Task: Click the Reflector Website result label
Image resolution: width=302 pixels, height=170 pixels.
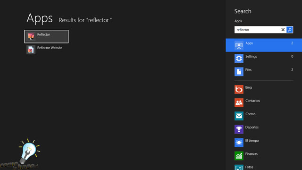Action: [50, 48]
